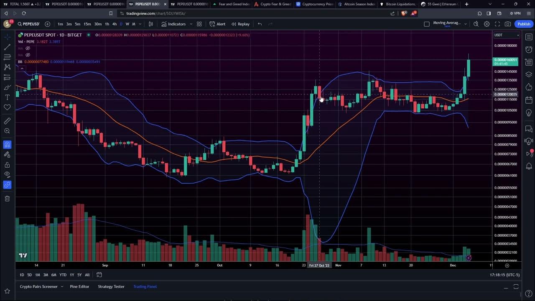The image size is (535, 301).
Task: Select the ruler measure tool
Action: click(7, 121)
